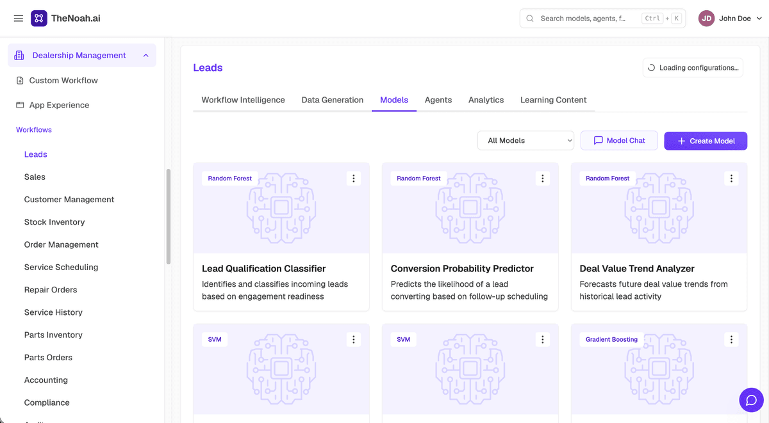Open the Accounting workflow
This screenshot has height=423, width=769.
coord(46,380)
